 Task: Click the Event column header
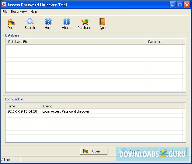(111, 106)
